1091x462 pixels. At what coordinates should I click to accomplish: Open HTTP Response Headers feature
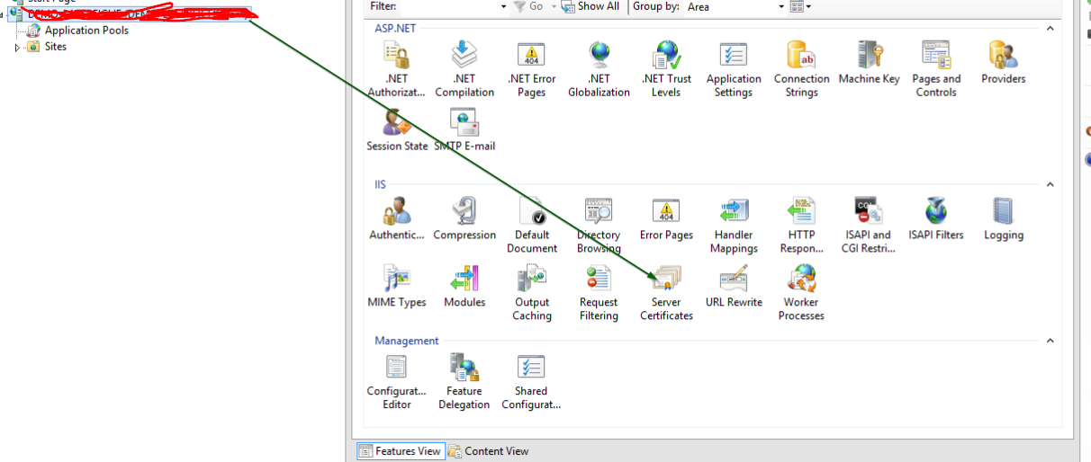tap(801, 226)
